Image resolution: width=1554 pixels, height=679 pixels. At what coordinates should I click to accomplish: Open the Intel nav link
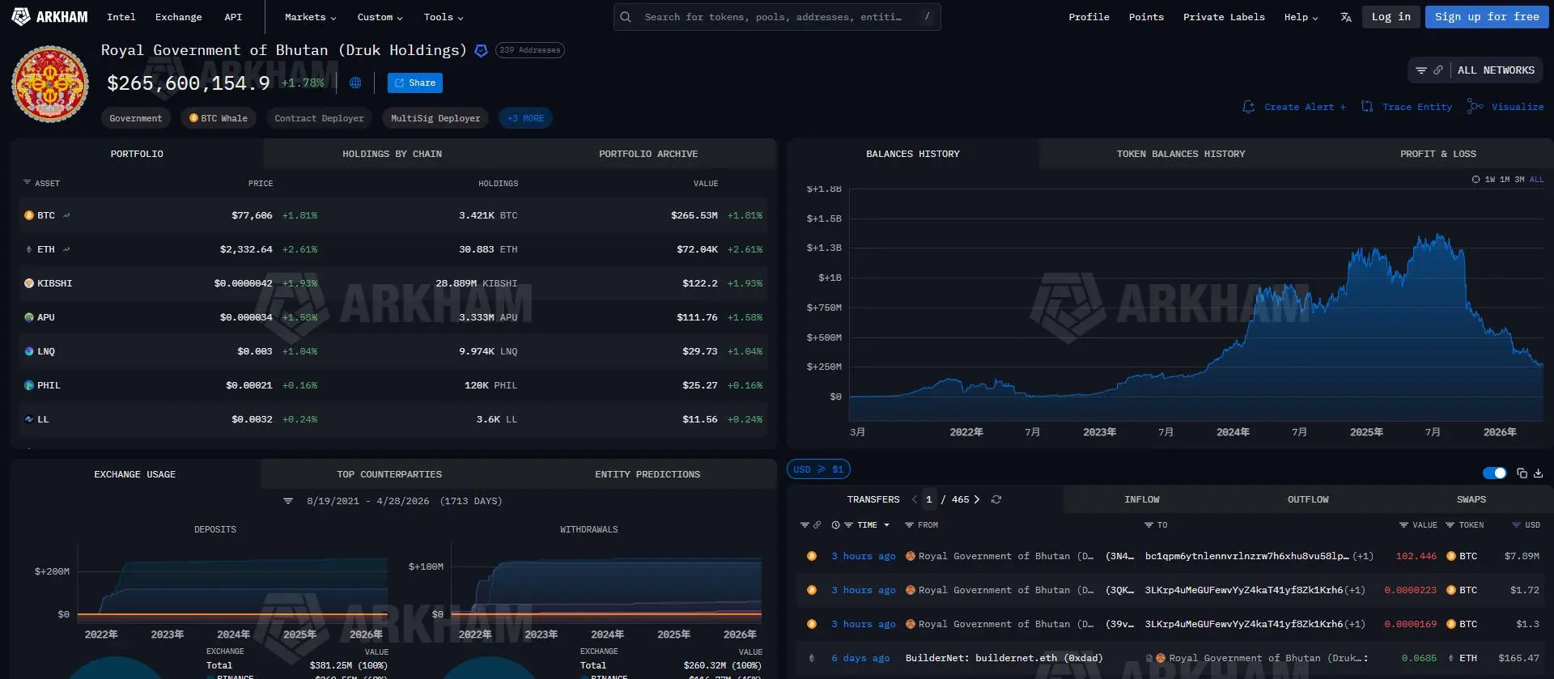[x=121, y=17]
